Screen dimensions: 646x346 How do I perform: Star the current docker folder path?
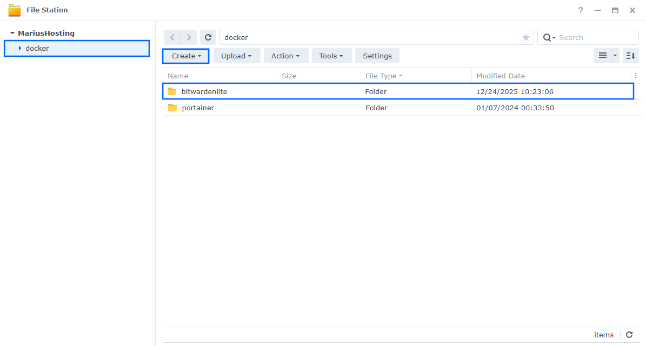[525, 37]
